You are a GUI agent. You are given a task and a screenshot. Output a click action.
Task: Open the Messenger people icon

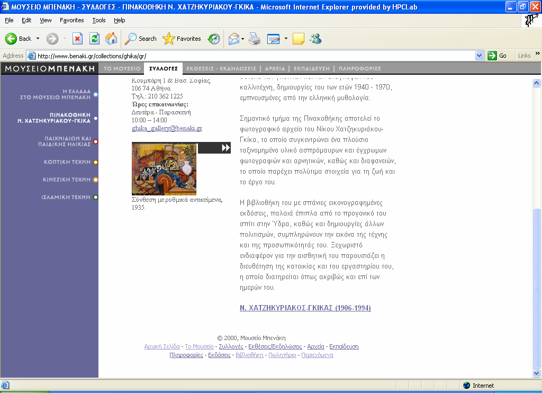[x=315, y=39]
